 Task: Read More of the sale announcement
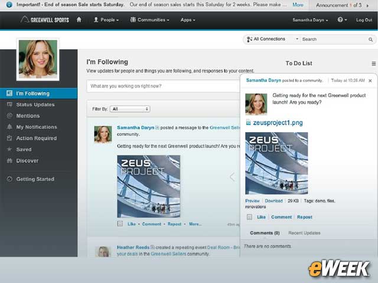point(298,5)
